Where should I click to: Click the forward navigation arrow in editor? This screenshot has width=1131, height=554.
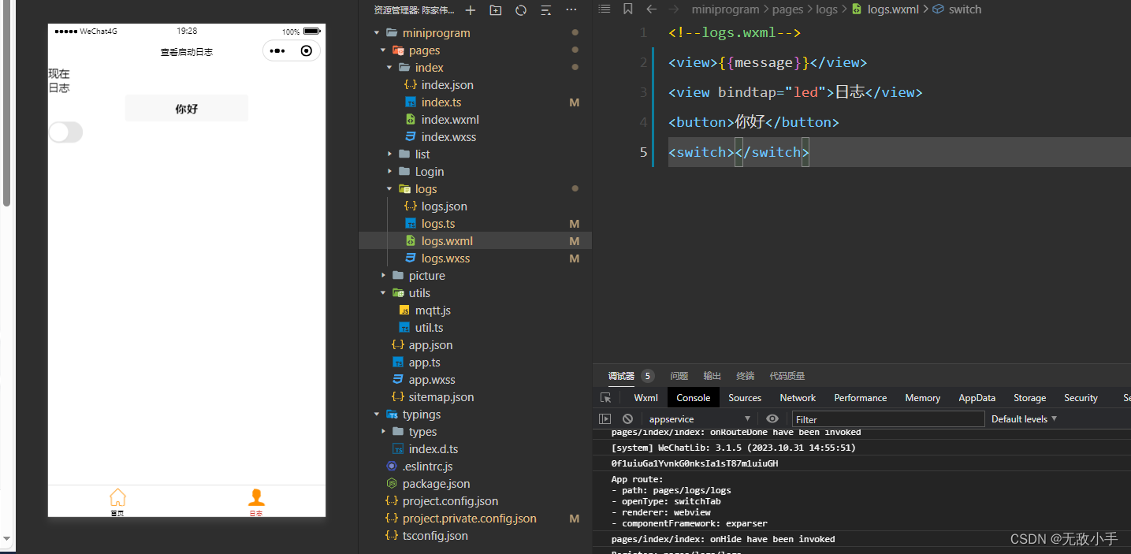[674, 9]
